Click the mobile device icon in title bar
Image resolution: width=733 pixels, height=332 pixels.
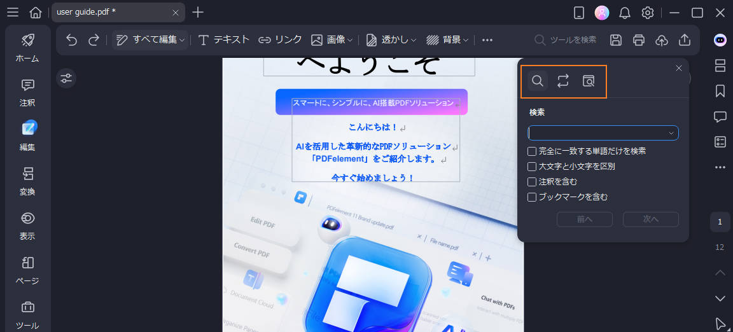[579, 13]
